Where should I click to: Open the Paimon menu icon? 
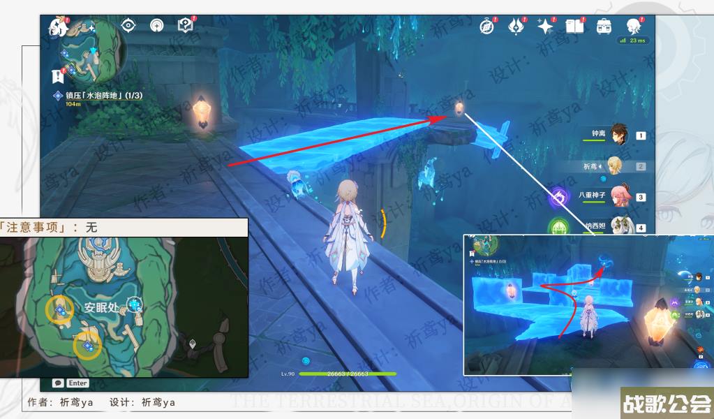(57, 28)
